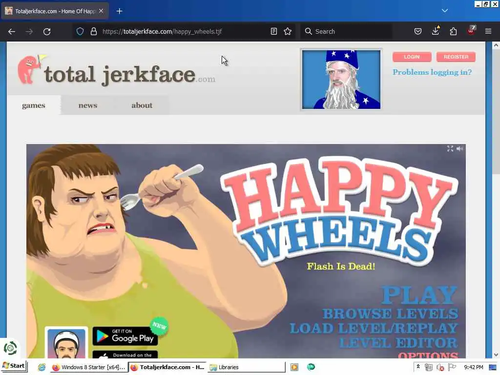The width and height of the screenshot is (500, 375).
Task: Open the uBlock Origin extension icon
Action: (471, 31)
